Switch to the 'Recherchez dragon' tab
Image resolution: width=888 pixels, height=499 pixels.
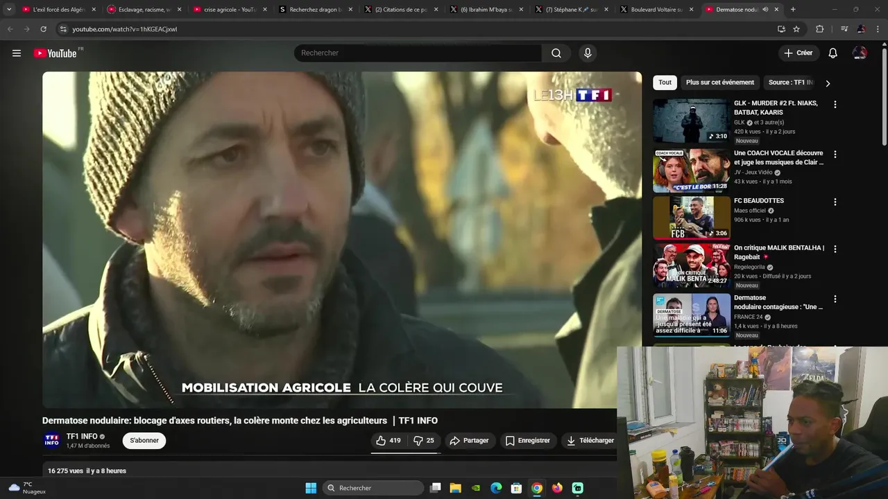316,10
